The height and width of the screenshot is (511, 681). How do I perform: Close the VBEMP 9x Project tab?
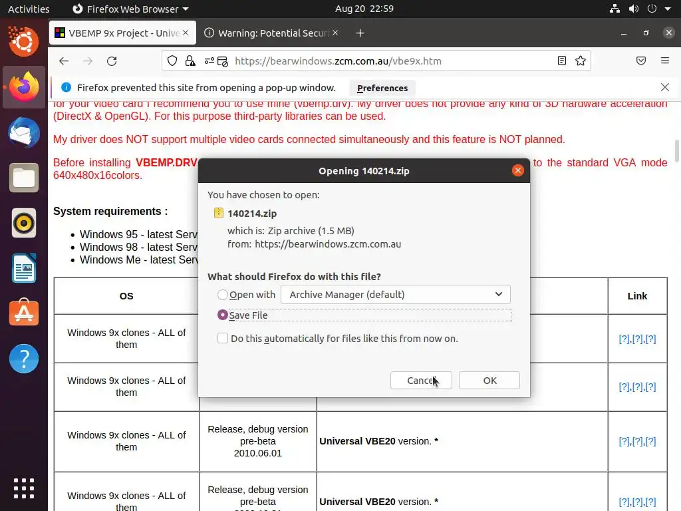tap(186, 33)
